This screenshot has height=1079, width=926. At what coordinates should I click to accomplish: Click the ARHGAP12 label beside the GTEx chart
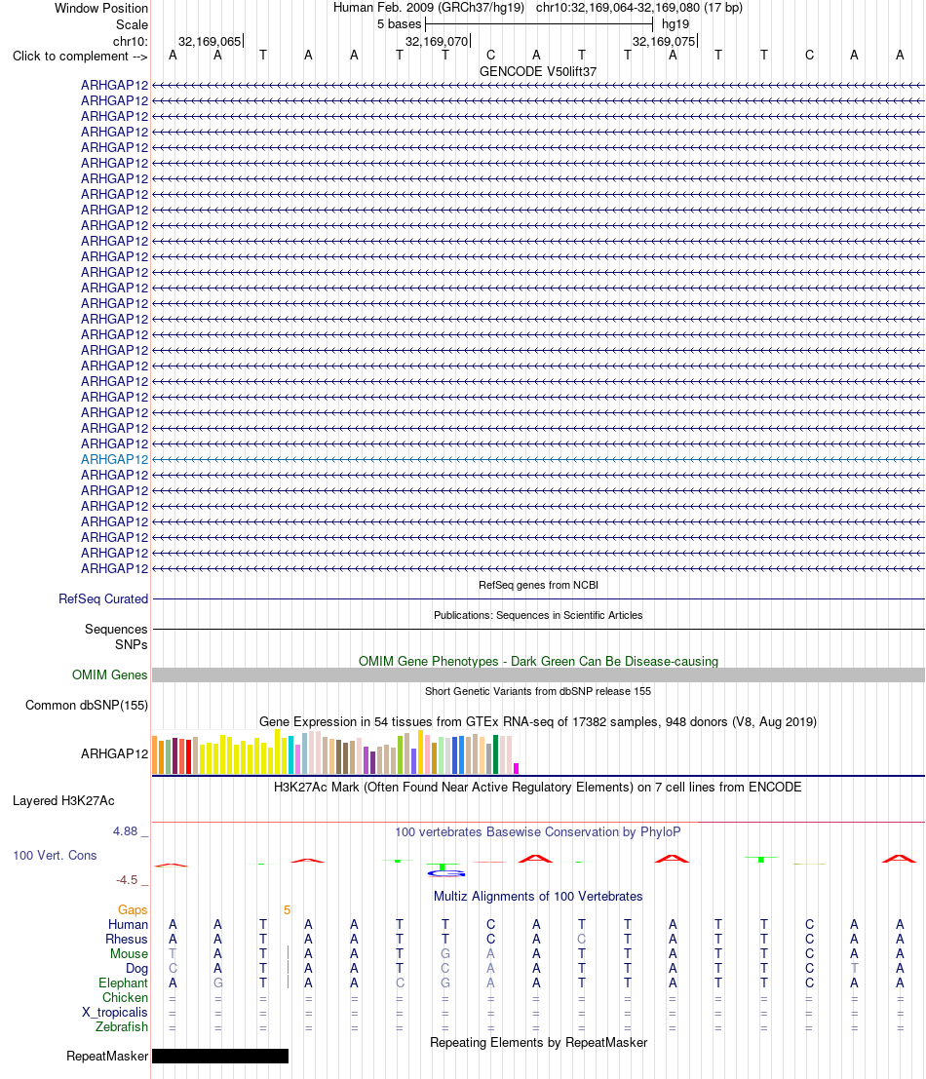coord(114,753)
